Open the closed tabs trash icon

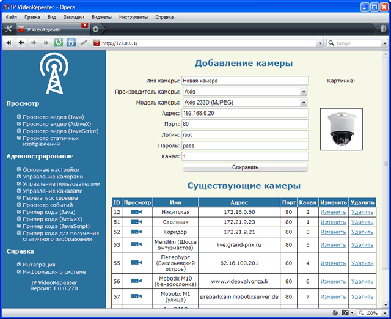pos(383,29)
